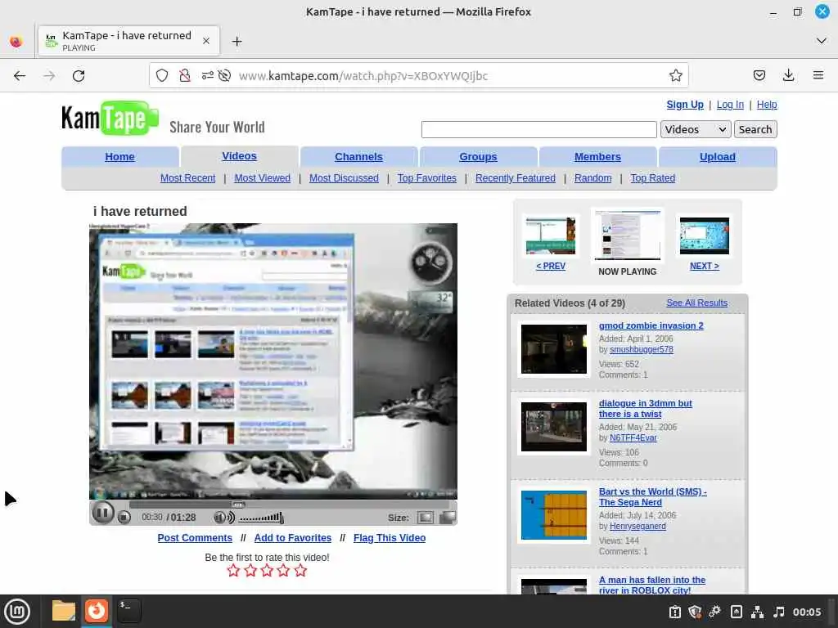
Task: Click the insecure connection padlock icon
Action: point(185,76)
